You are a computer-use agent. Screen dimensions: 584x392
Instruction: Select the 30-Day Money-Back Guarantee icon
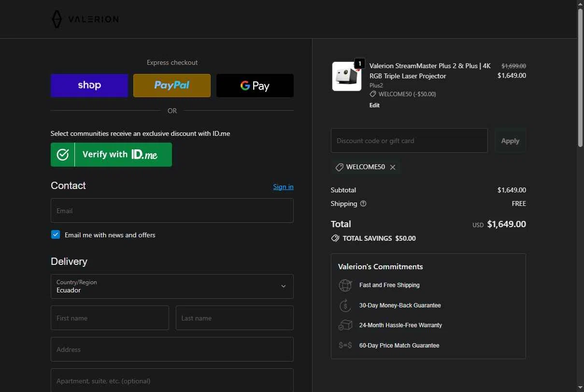point(345,305)
